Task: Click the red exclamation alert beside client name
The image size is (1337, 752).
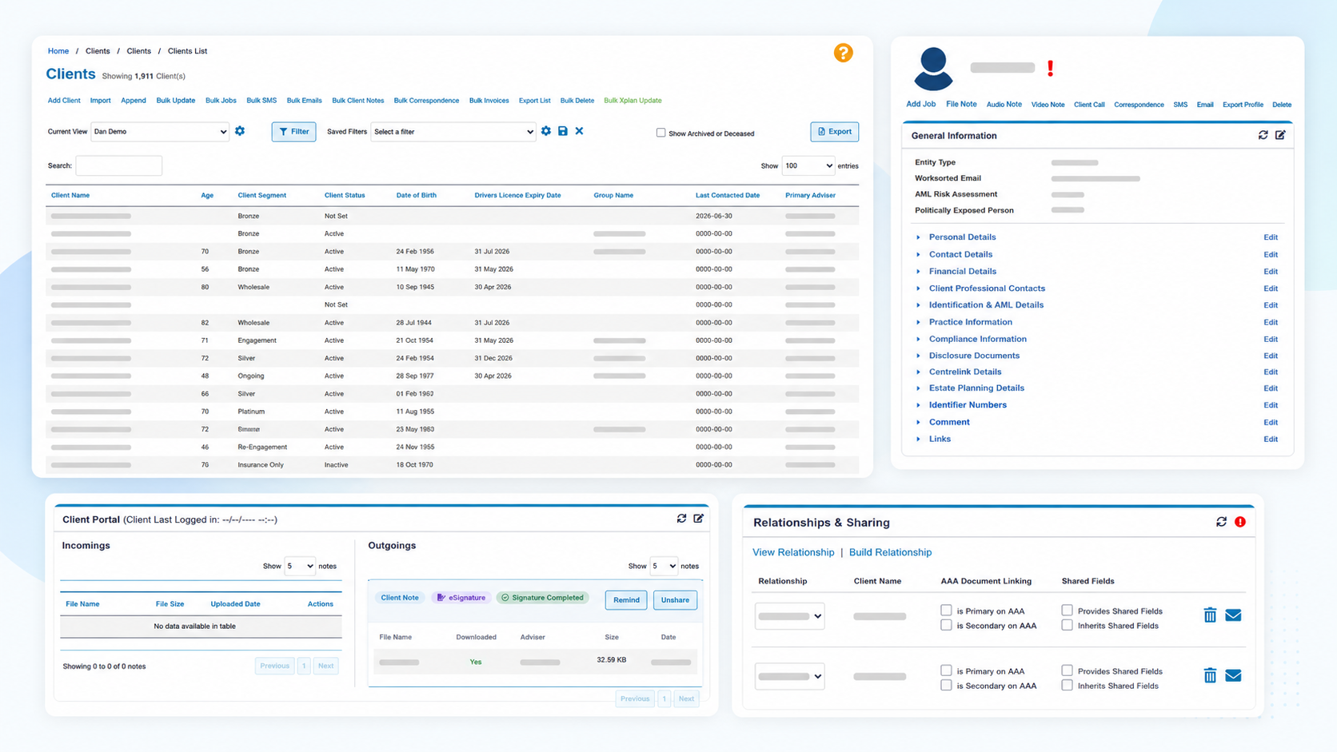Action: (x=1050, y=69)
